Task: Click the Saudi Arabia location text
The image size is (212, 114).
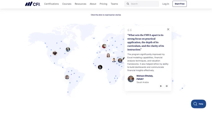Action: (142, 82)
